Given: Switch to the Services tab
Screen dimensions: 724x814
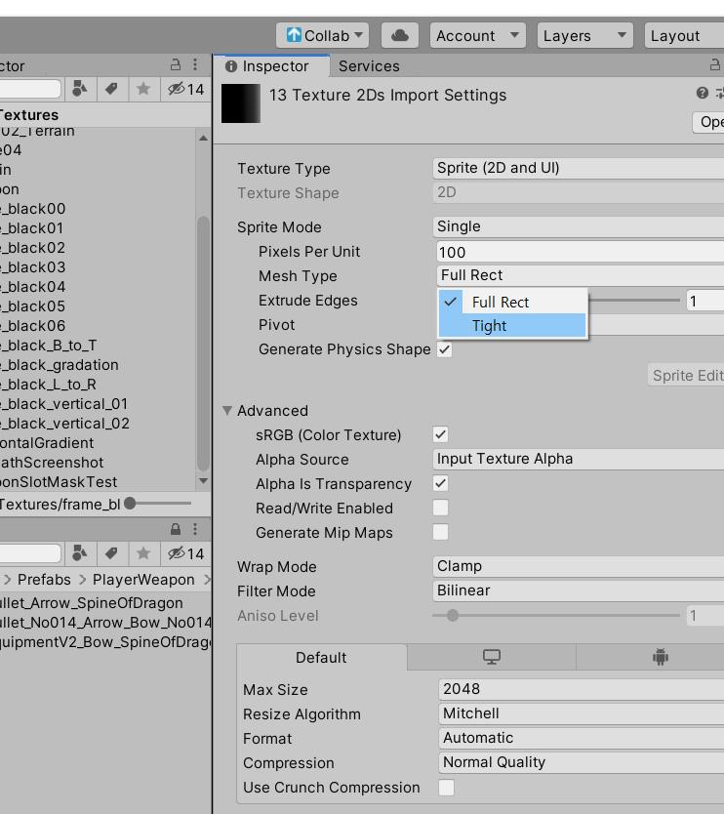Looking at the screenshot, I should pyautogui.click(x=369, y=66).
